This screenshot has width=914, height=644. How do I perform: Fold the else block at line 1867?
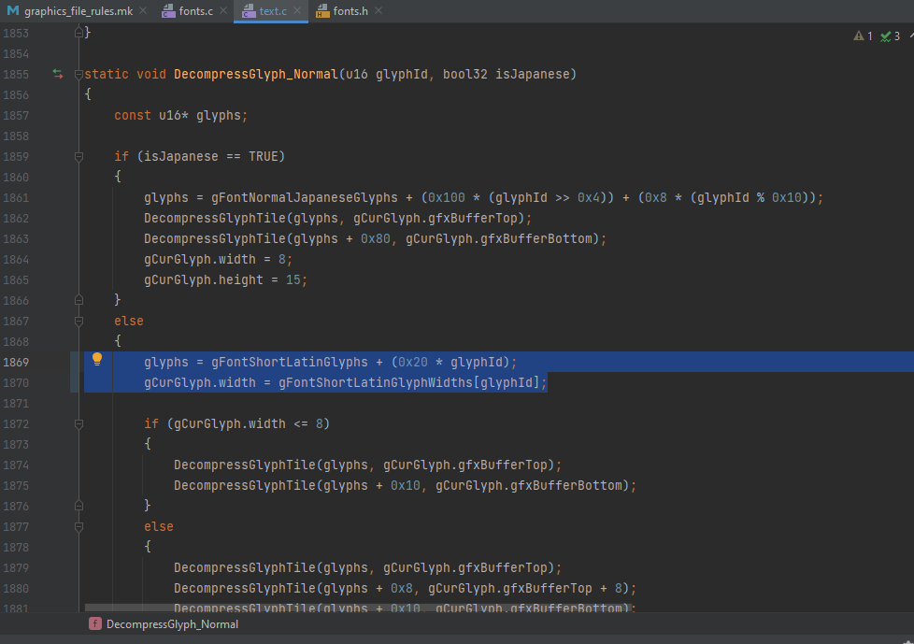click(79, 321)
